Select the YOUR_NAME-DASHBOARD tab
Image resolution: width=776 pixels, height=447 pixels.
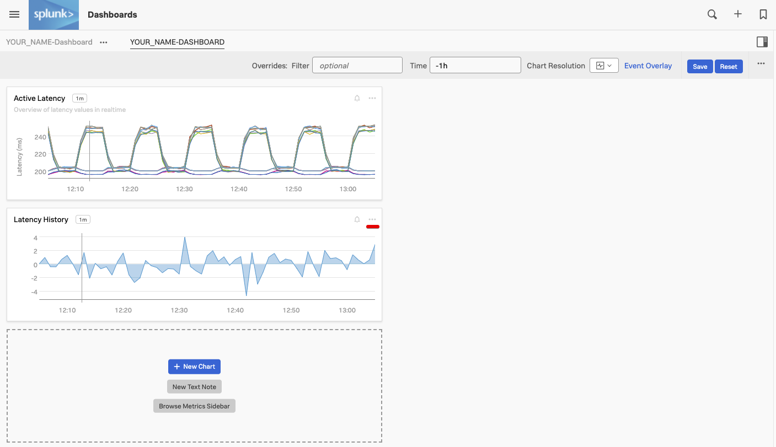pos(177,42)
